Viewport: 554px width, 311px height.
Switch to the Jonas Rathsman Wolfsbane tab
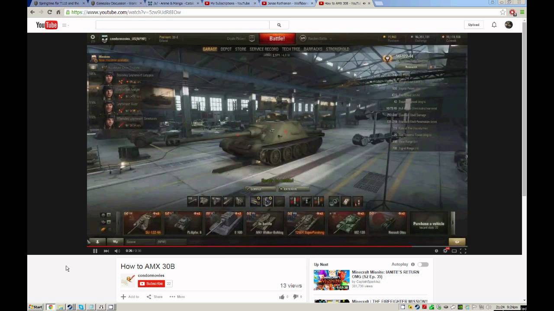[x=287, y=3]
